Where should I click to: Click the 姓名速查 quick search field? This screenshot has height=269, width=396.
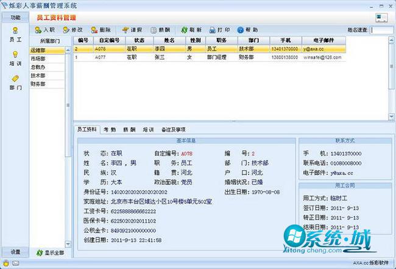coord(381,29)
